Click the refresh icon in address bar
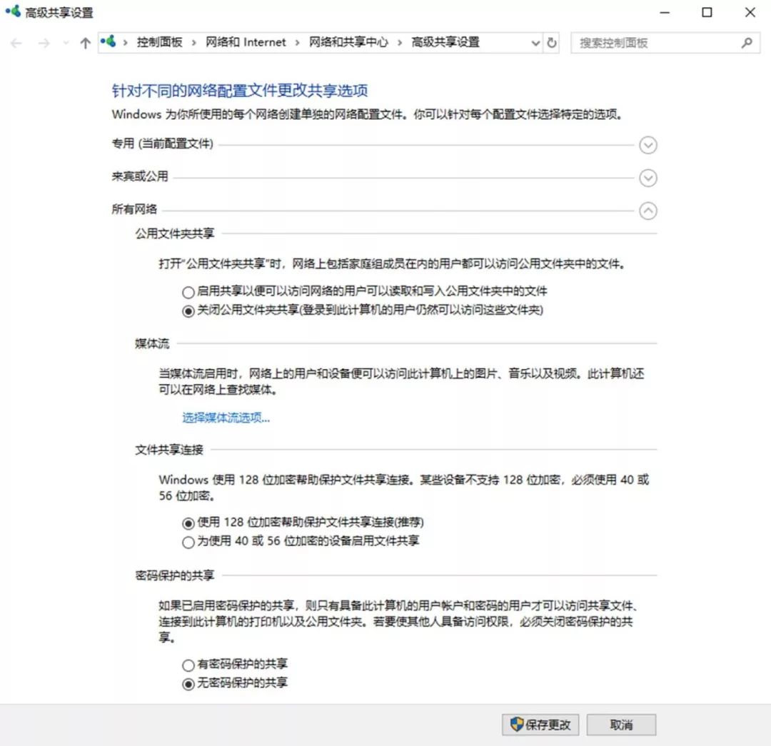The image size is (771, 746). point(550,43)
